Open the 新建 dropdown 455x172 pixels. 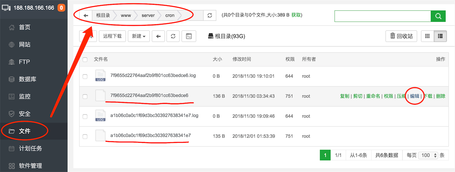tap(139, 36)
